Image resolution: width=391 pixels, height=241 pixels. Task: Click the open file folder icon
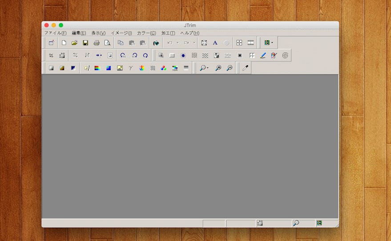(x=75, y=43)
